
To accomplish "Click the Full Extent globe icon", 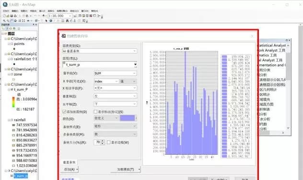I will [15, 21].
